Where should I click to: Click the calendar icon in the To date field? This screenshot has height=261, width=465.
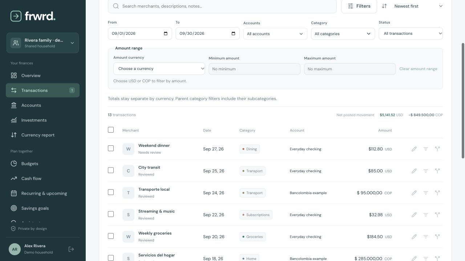pyautogui.click(x=233, y=33)
